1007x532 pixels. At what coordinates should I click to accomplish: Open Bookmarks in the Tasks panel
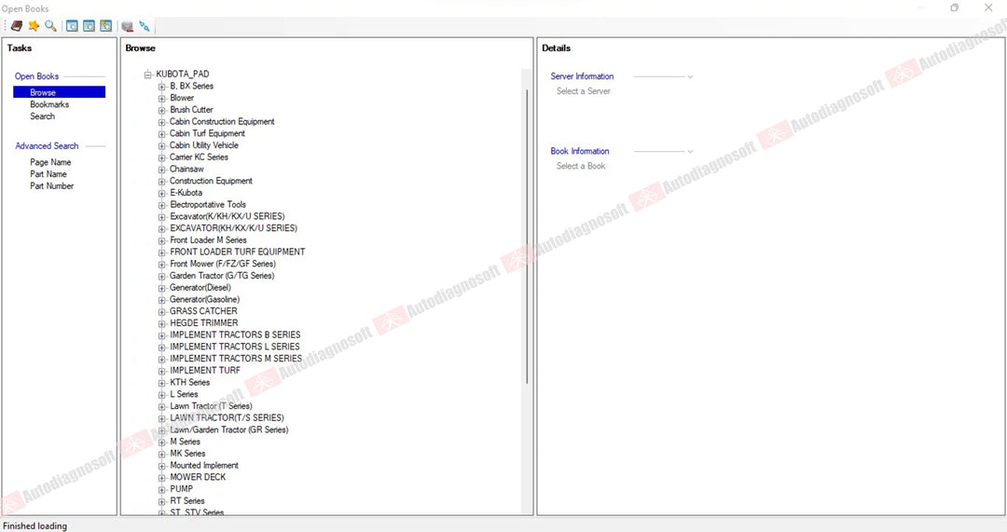[x=49, y=104]
